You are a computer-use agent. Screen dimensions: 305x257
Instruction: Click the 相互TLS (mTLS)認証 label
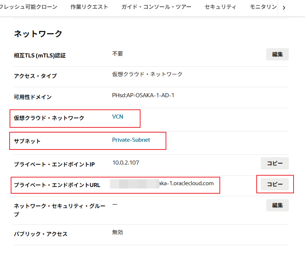[x=40, y=56]
